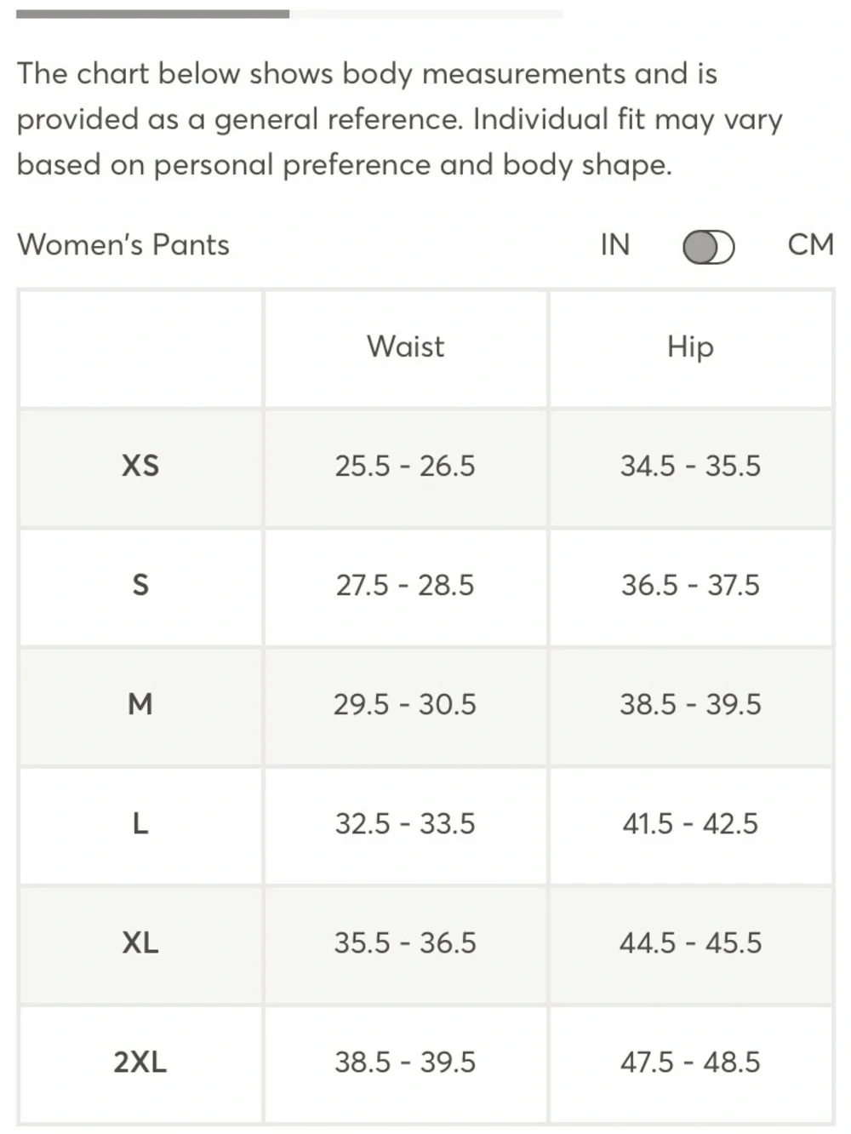This screenshot has height=1134, width=851.
Task: Click hip value 36.5 - 37.5
Action: 690,586
